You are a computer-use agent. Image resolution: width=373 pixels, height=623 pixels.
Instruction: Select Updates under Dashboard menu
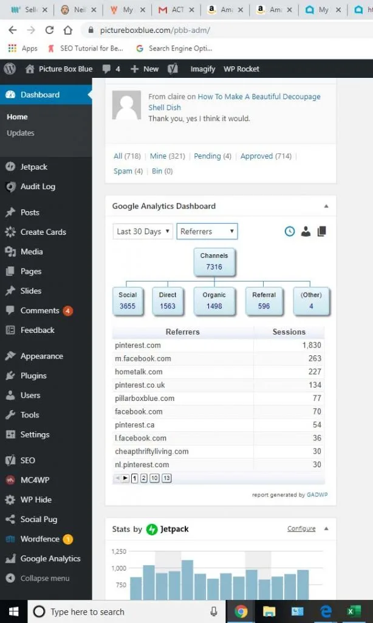[21, 133]
